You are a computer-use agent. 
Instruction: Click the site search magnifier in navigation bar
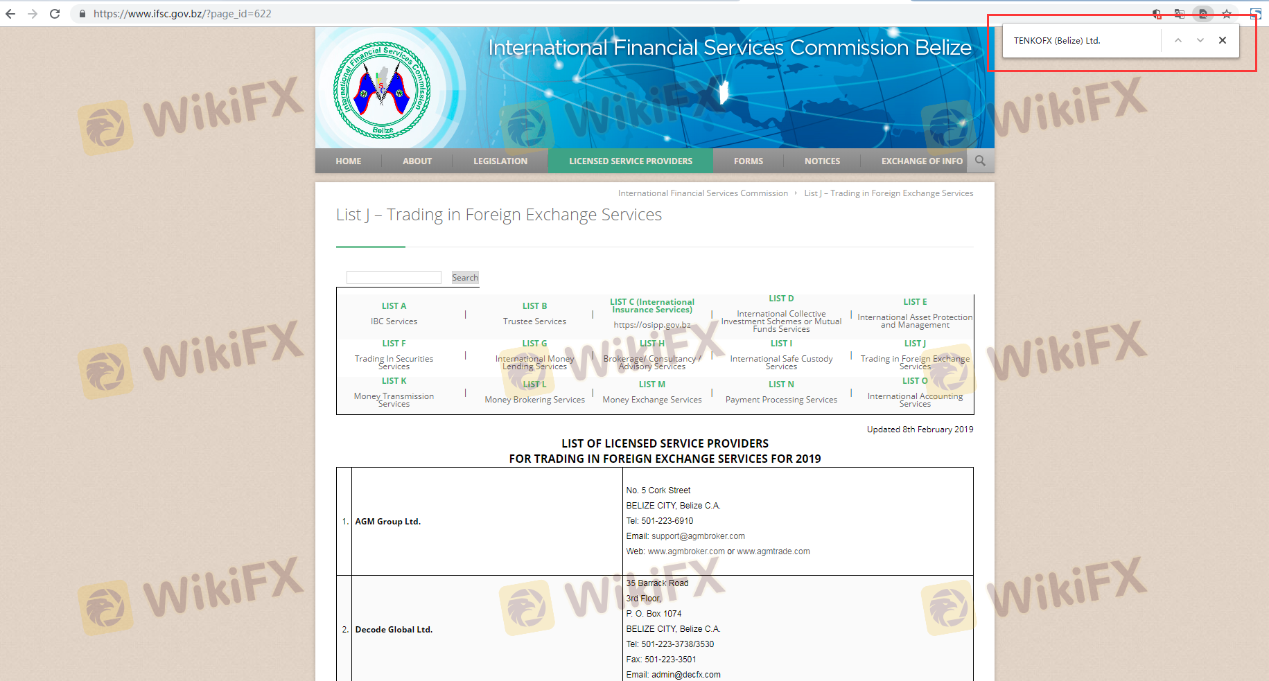tap(980, 161)
